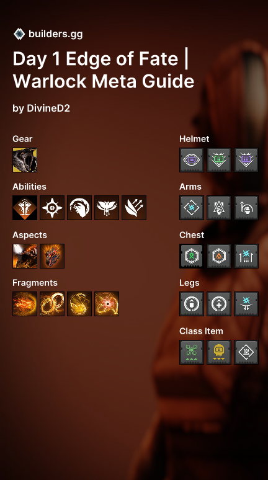Click the first Arms mod with cyan spark
This screenshot has width=268, height=480.
[x=192, y=208]
